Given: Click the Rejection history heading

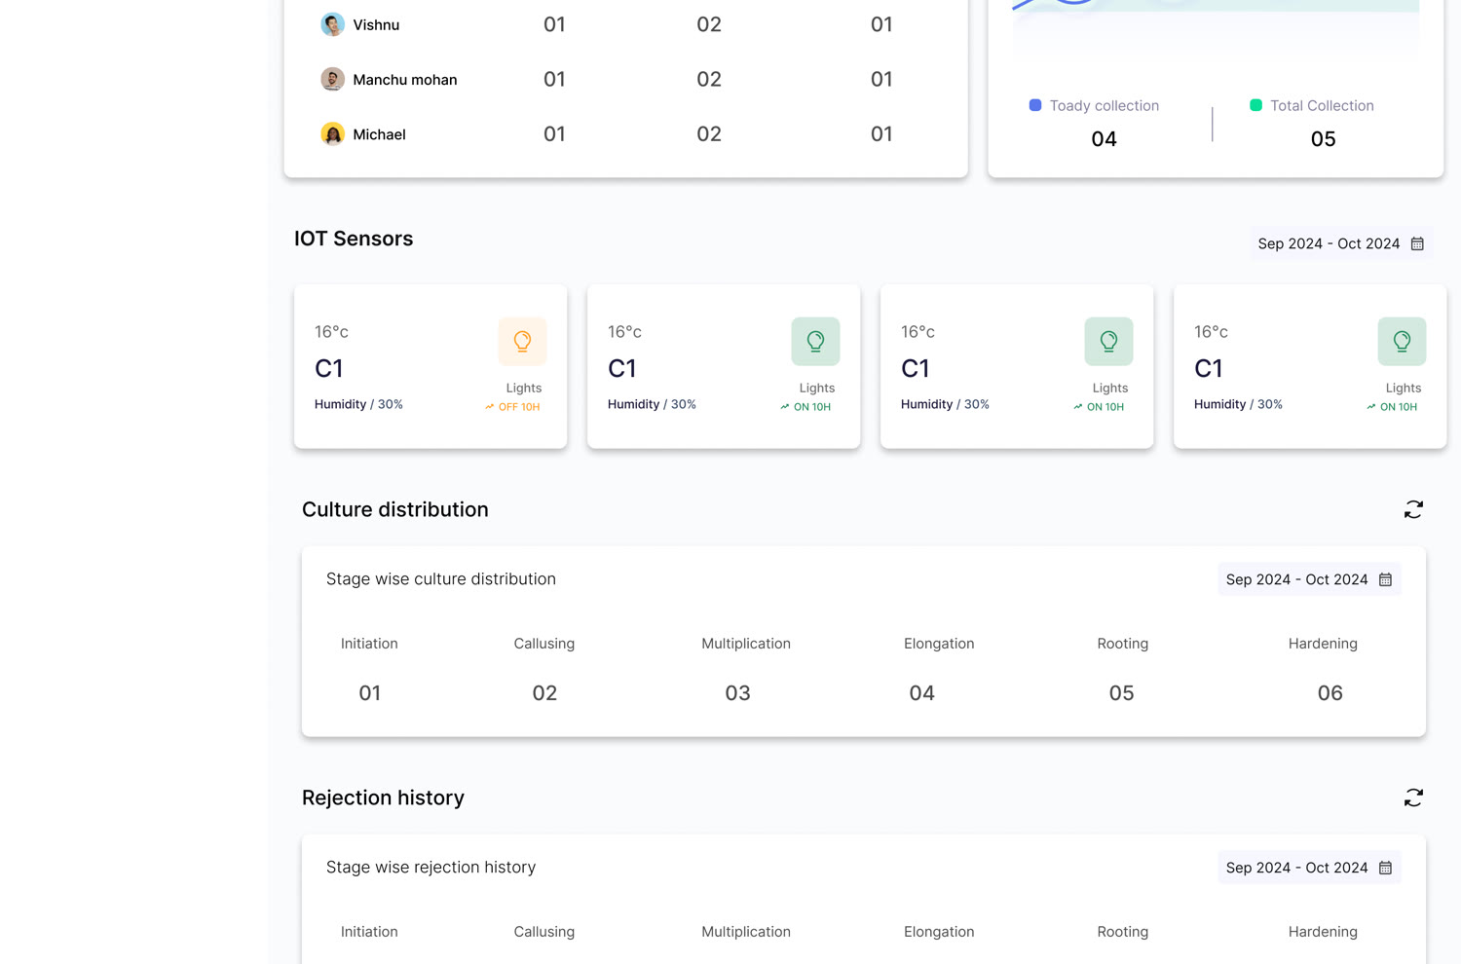Looking at the screenshot, I should coord(383,797).
